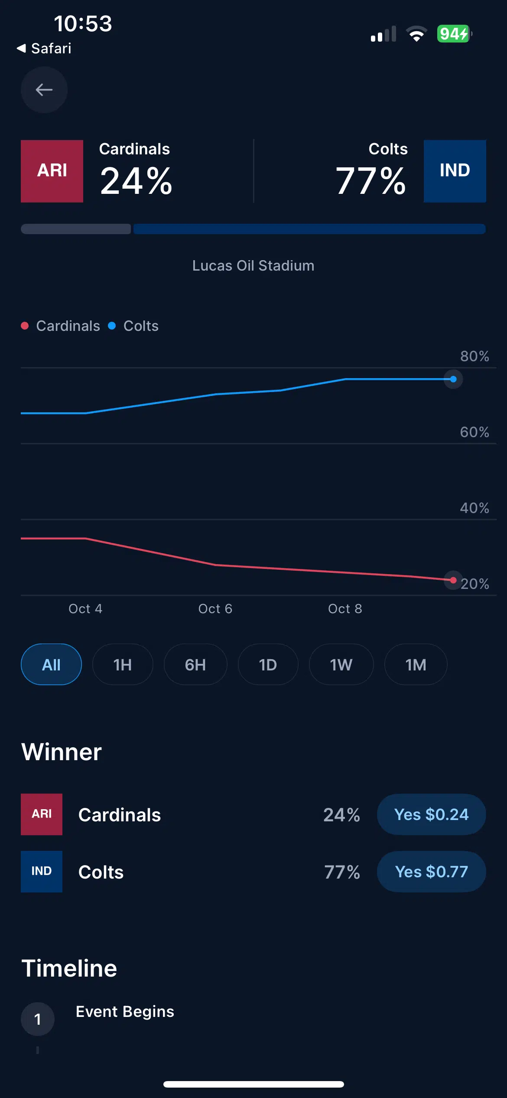Image resolution: width=507 pixels, height=1098 pixels.
Task: Show the 1W chart range
Action: (x=341, y=664)
